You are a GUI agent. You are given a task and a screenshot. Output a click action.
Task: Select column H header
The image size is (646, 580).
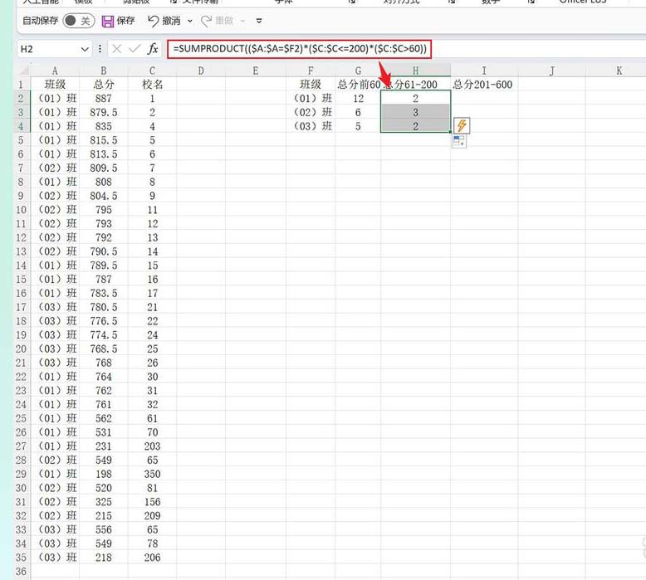point(415,71)
